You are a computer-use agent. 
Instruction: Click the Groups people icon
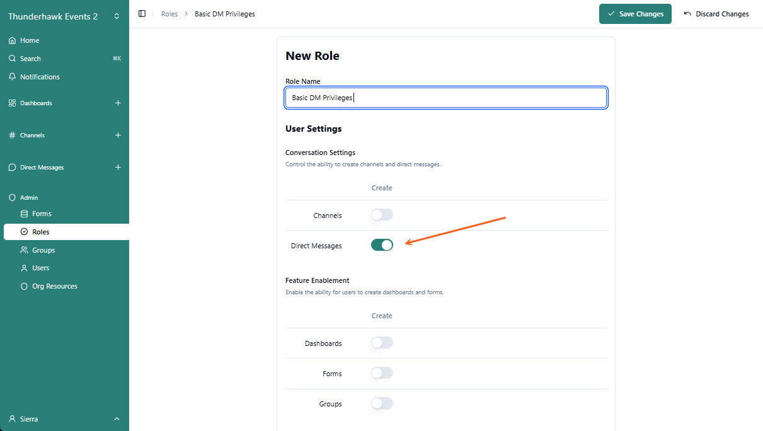(x=24, y=250)
